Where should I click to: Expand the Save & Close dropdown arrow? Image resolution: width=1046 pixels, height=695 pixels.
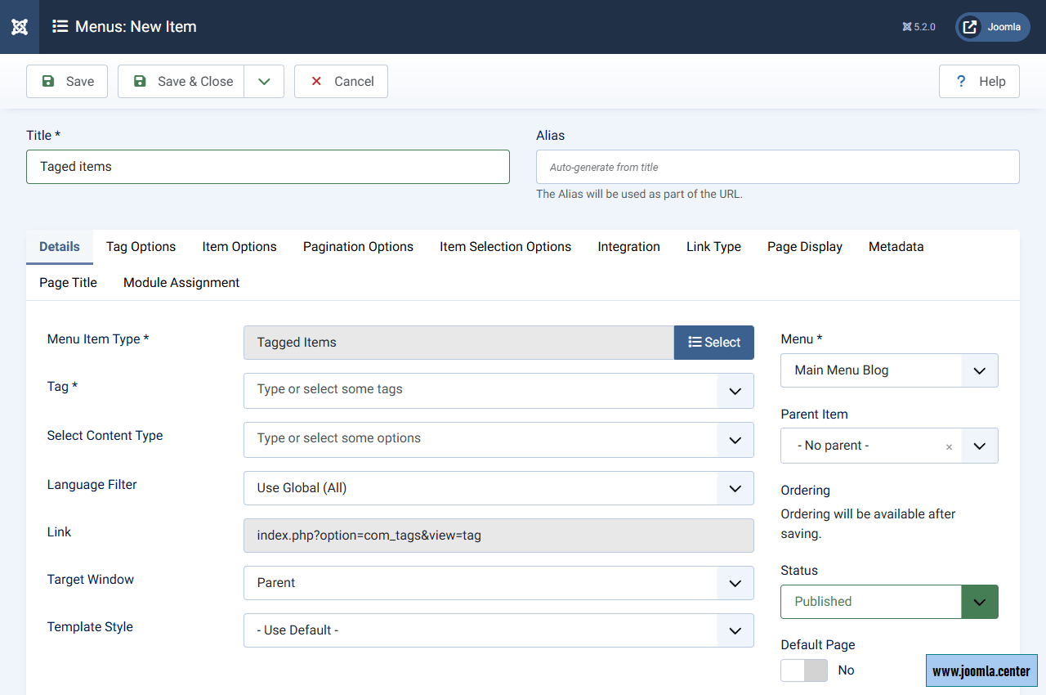point(264,82)
